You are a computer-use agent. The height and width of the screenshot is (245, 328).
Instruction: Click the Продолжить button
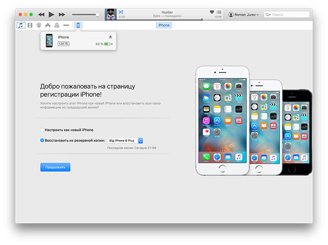55,167
